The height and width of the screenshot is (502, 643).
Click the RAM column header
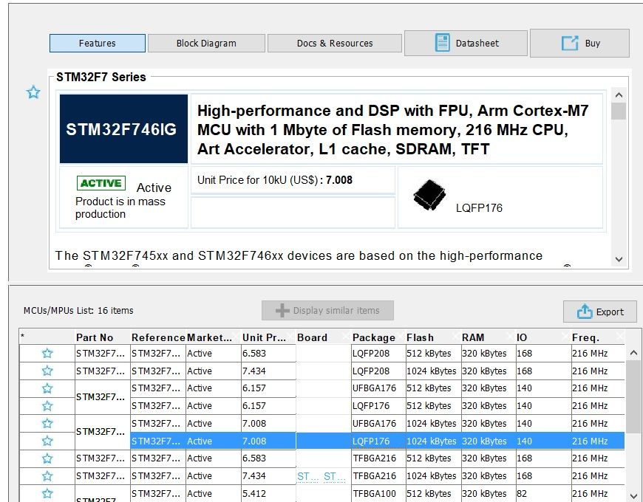[489, 337]
